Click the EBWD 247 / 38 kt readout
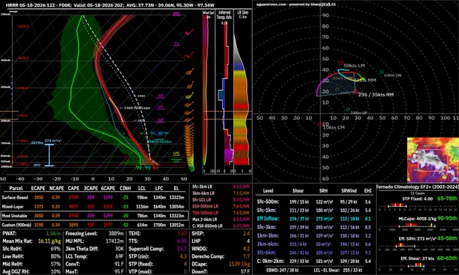The height and width of the screenshot is (275, 459). pos(283,270)
